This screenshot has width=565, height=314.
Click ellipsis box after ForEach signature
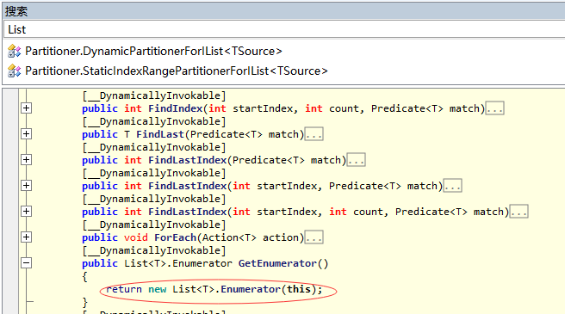coord(314,237)
